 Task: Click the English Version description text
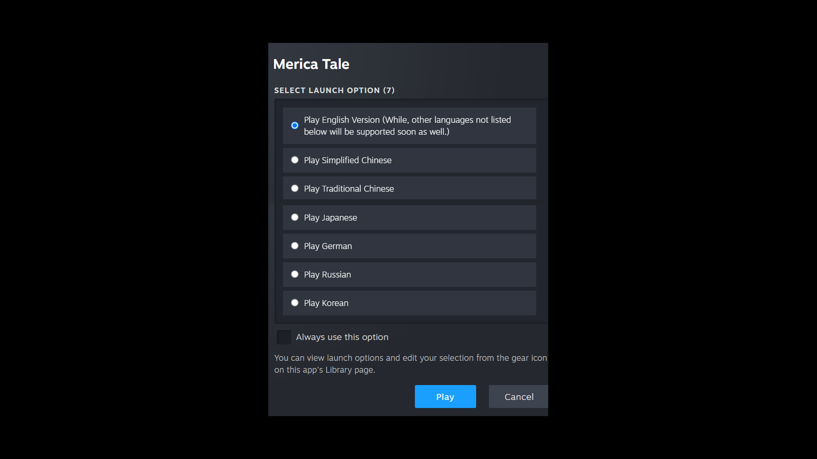(x=407, y=126)
